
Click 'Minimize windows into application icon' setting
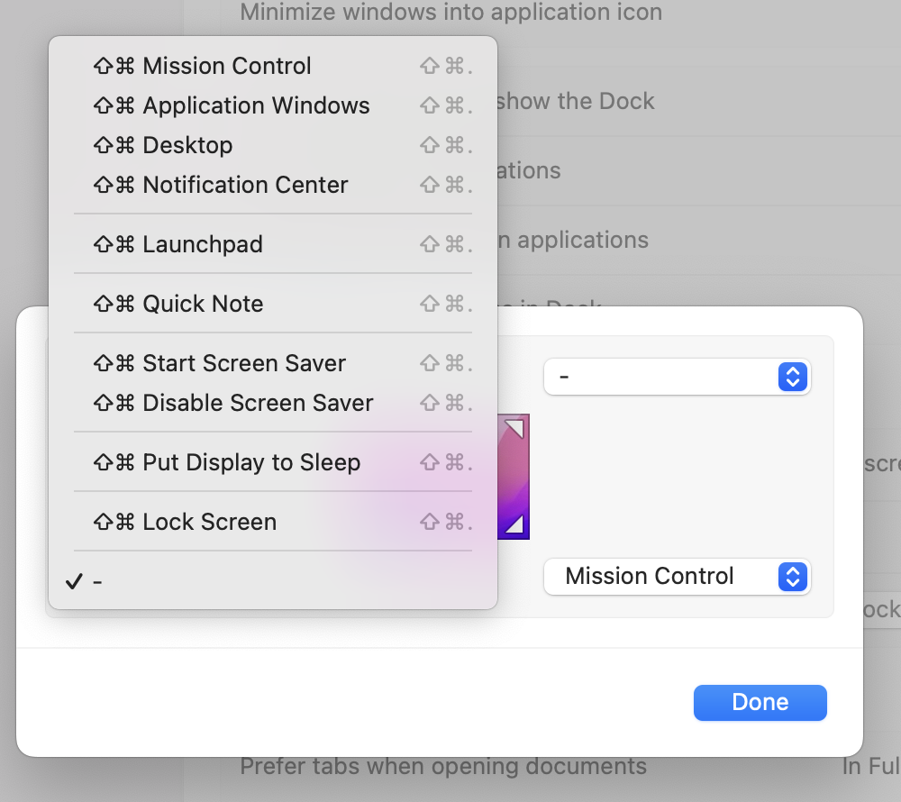[450, 13]
